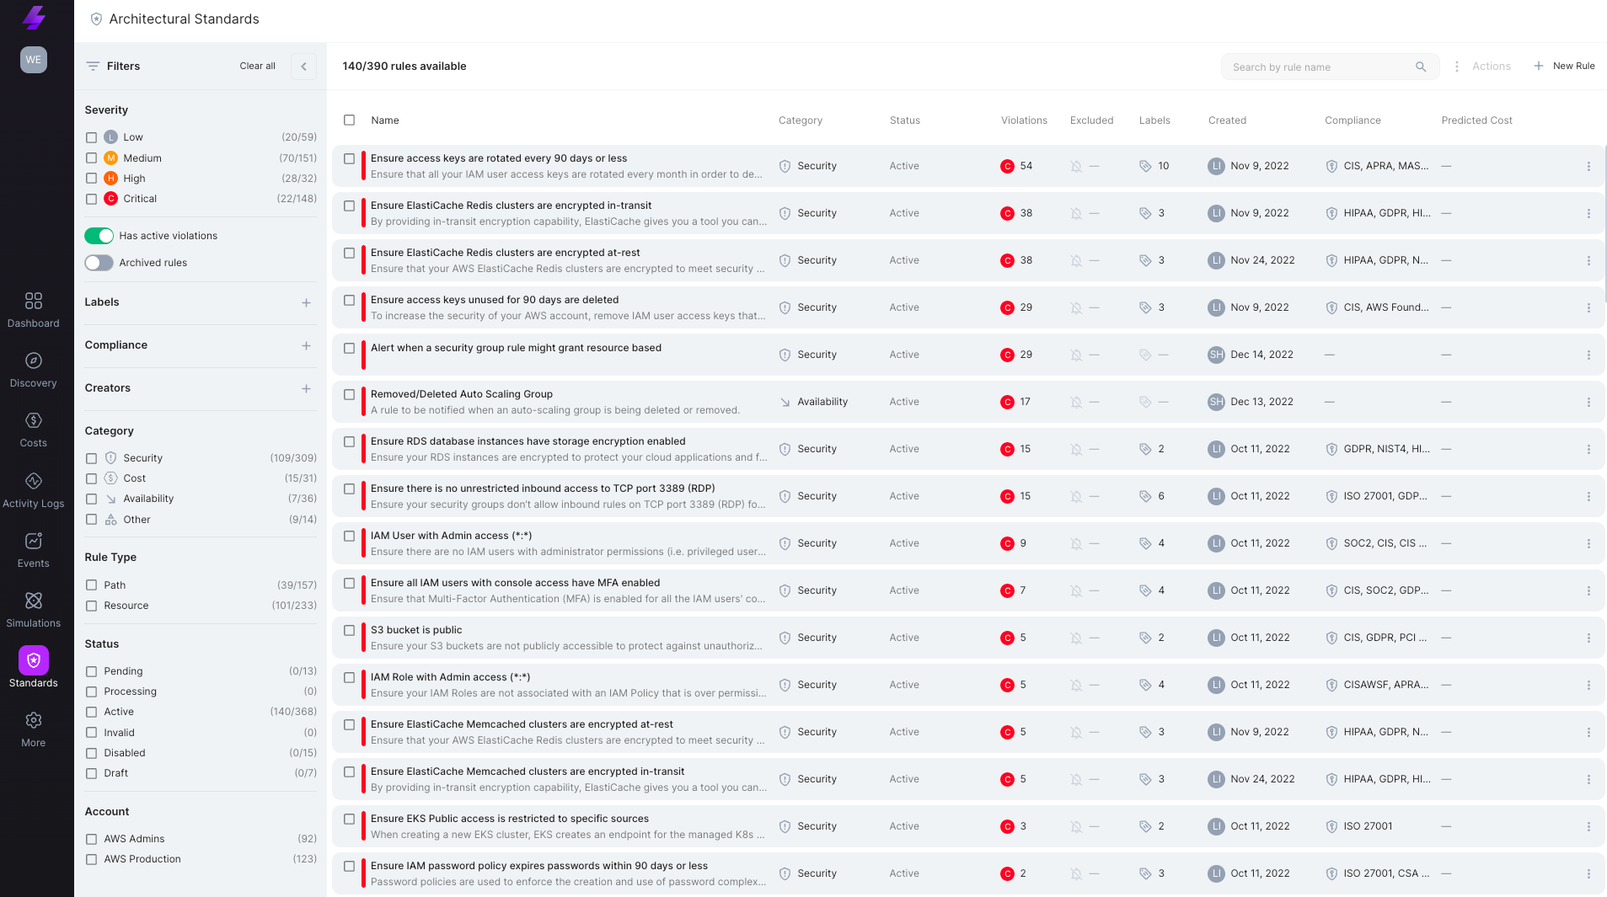Image resolution: width=1607 pixels, height=897 pixels.
Task: Open row menu for IAM User with Admin access
Action: (1588, 544)
